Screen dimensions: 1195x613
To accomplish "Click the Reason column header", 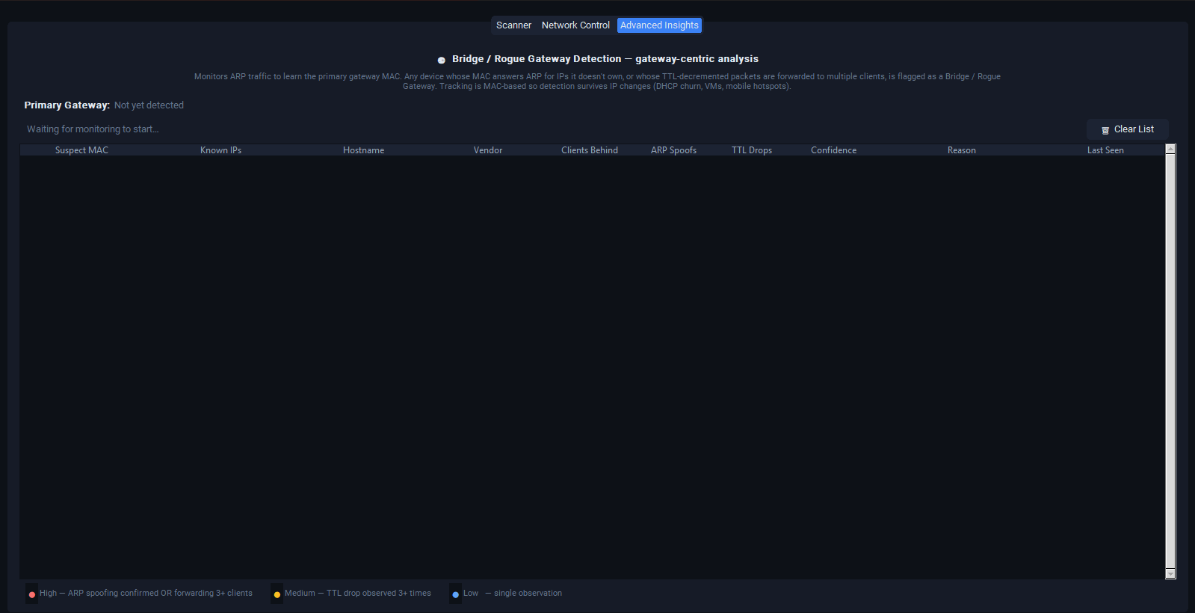I will pos(961,150).
